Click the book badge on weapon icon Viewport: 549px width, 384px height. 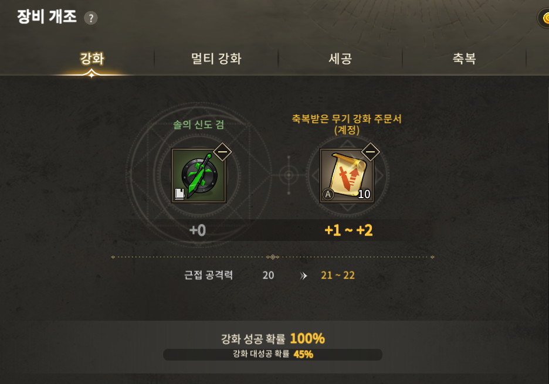pos(179,193)
